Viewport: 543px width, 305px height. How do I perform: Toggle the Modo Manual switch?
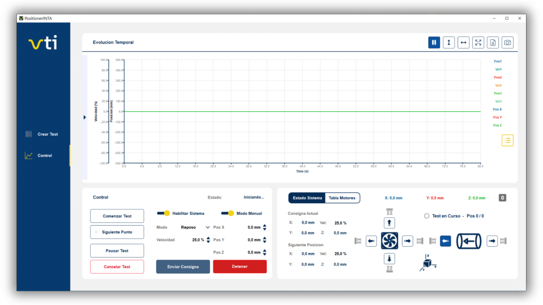click(x=227, y=213)
